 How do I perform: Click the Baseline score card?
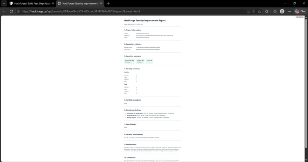(x=130, y=61)
